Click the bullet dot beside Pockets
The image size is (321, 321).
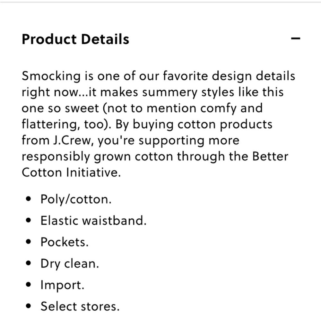29,242
